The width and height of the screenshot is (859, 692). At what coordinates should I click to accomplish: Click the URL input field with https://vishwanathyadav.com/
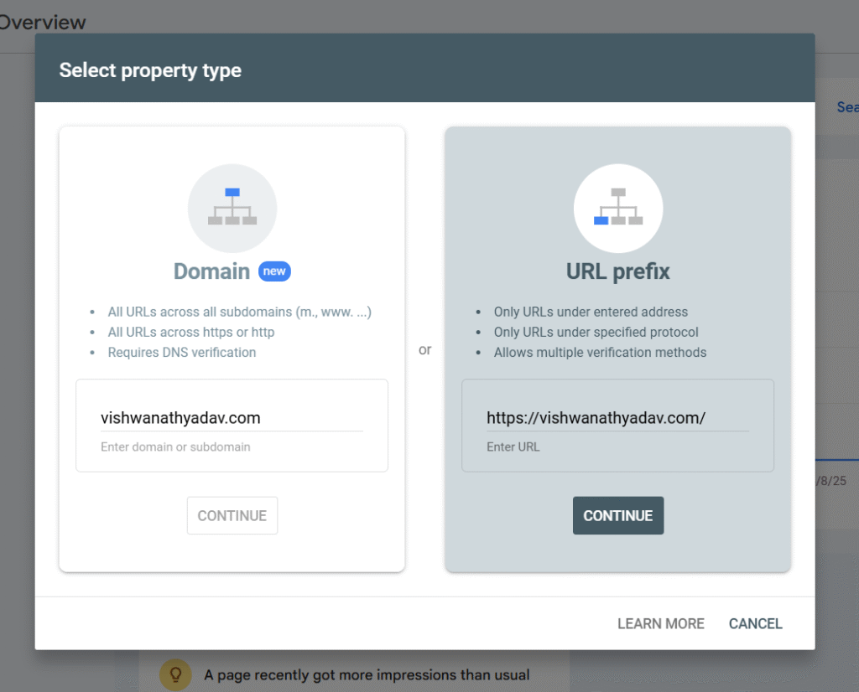pos(617,418)
